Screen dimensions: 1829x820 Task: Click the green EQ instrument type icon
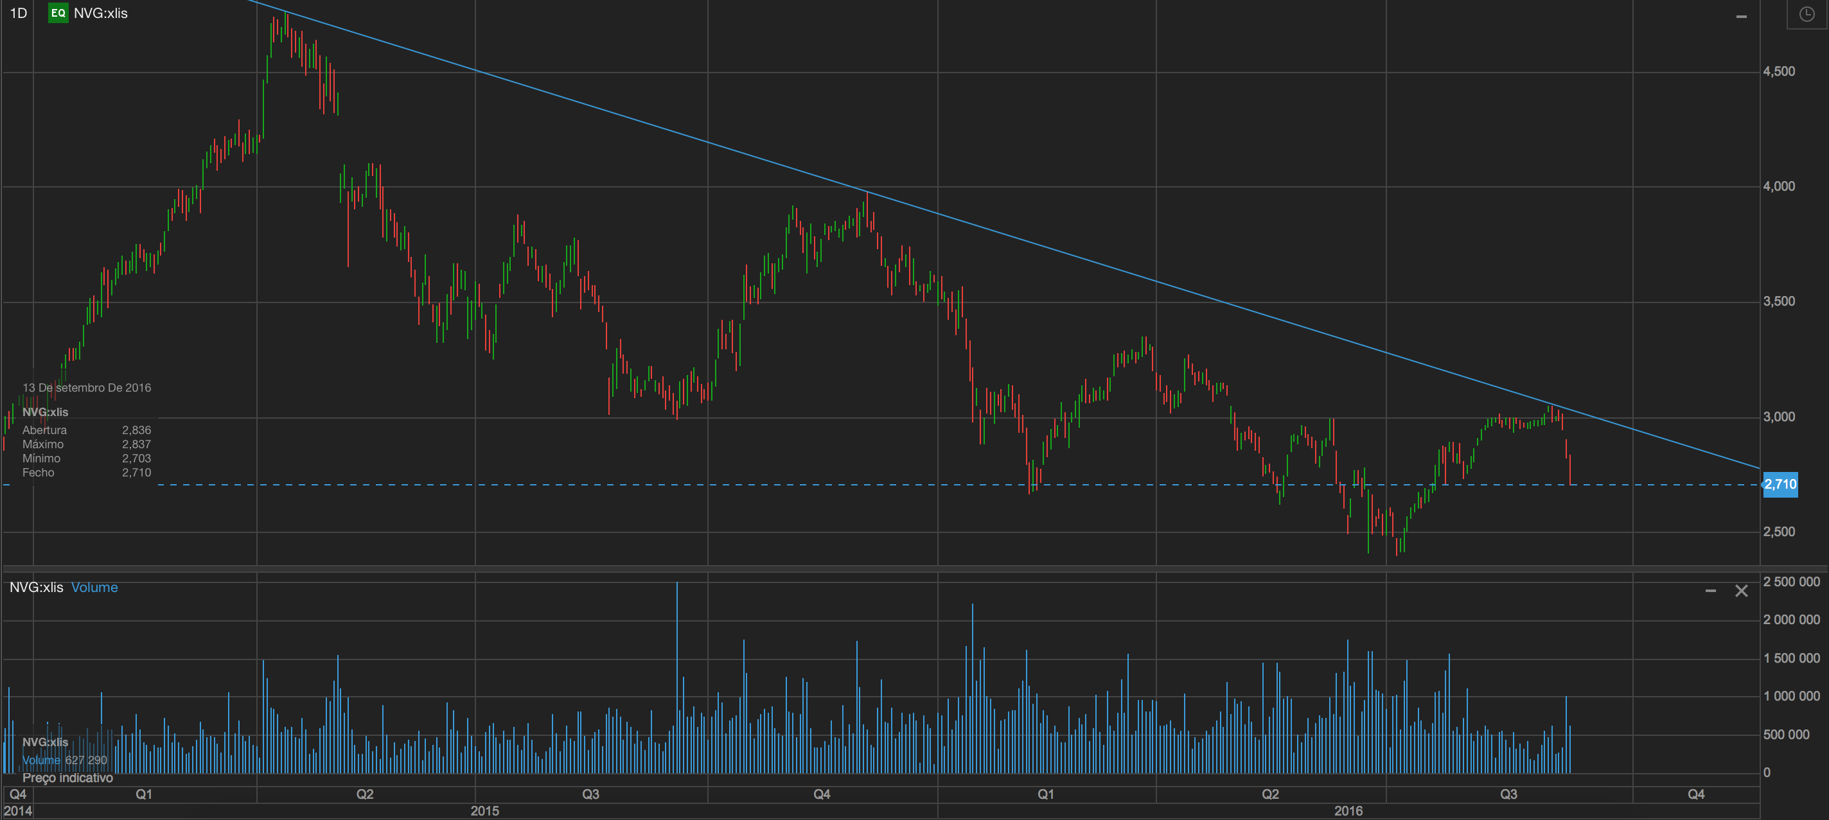[x=58, y=13]
